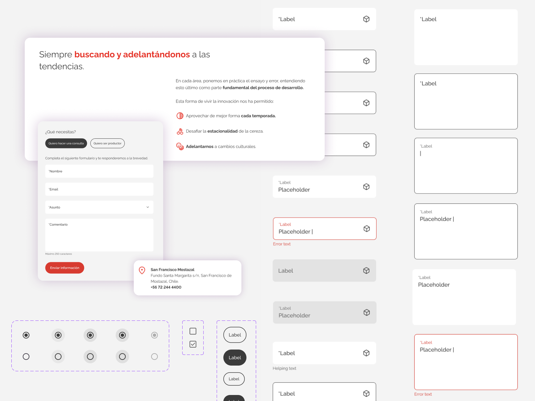This screenshot has height=401, width=535.
Task: Focus the Comentario text area
Action: tap(99, 235)
